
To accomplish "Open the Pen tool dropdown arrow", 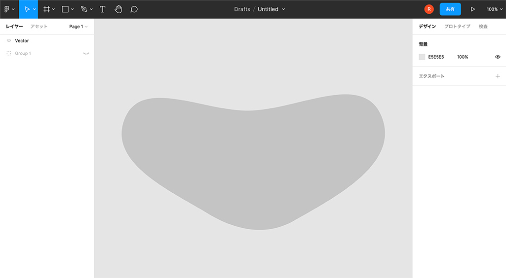I will point(91,9).
